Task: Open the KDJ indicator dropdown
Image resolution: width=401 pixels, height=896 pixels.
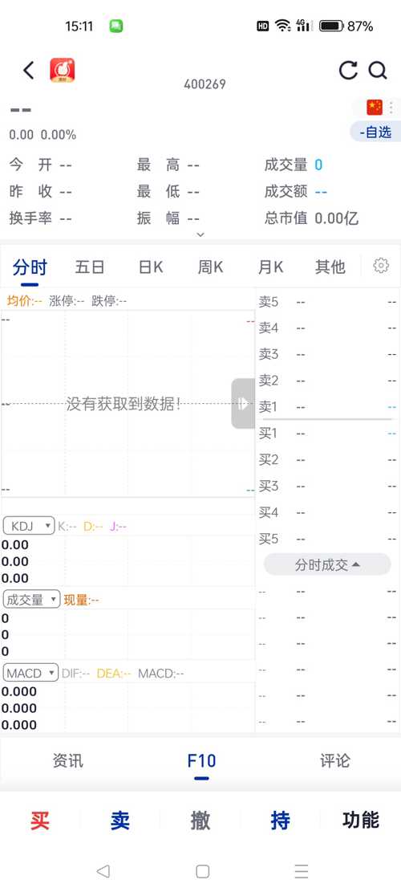Action: [29, 526]
